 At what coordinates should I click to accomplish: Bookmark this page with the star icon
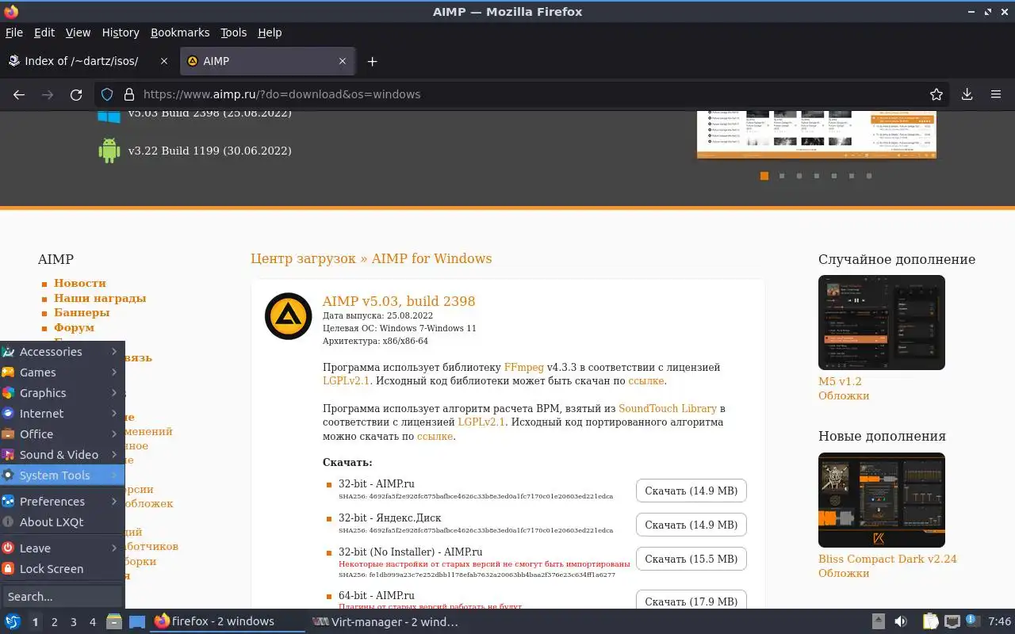(x=936, y=94)
